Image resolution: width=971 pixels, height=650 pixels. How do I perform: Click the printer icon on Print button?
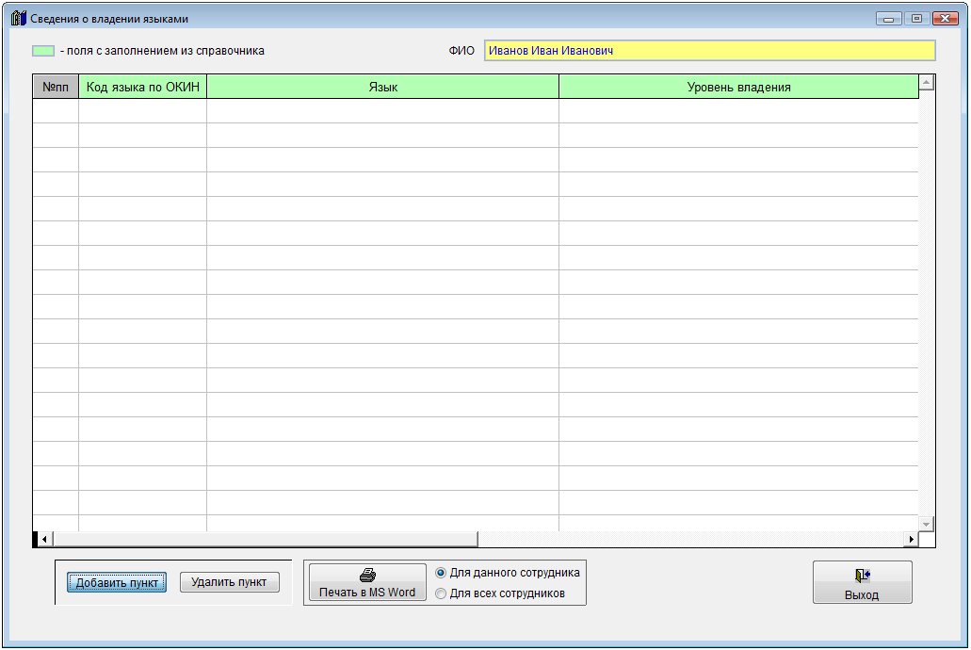click(x=367, y=575)
